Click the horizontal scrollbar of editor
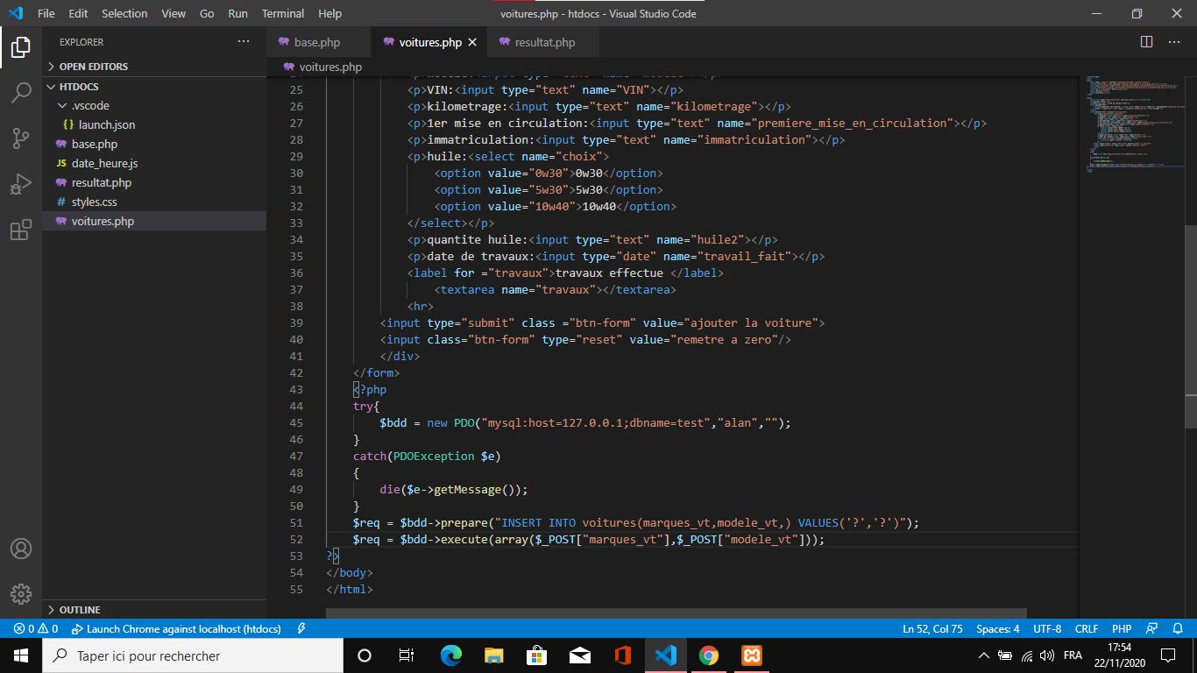The height and width of the screenshot is (673, 1197). [x=676, y=613]
